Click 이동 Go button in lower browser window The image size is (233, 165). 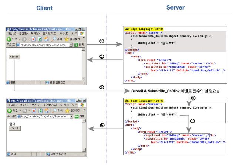coord(80,116)
